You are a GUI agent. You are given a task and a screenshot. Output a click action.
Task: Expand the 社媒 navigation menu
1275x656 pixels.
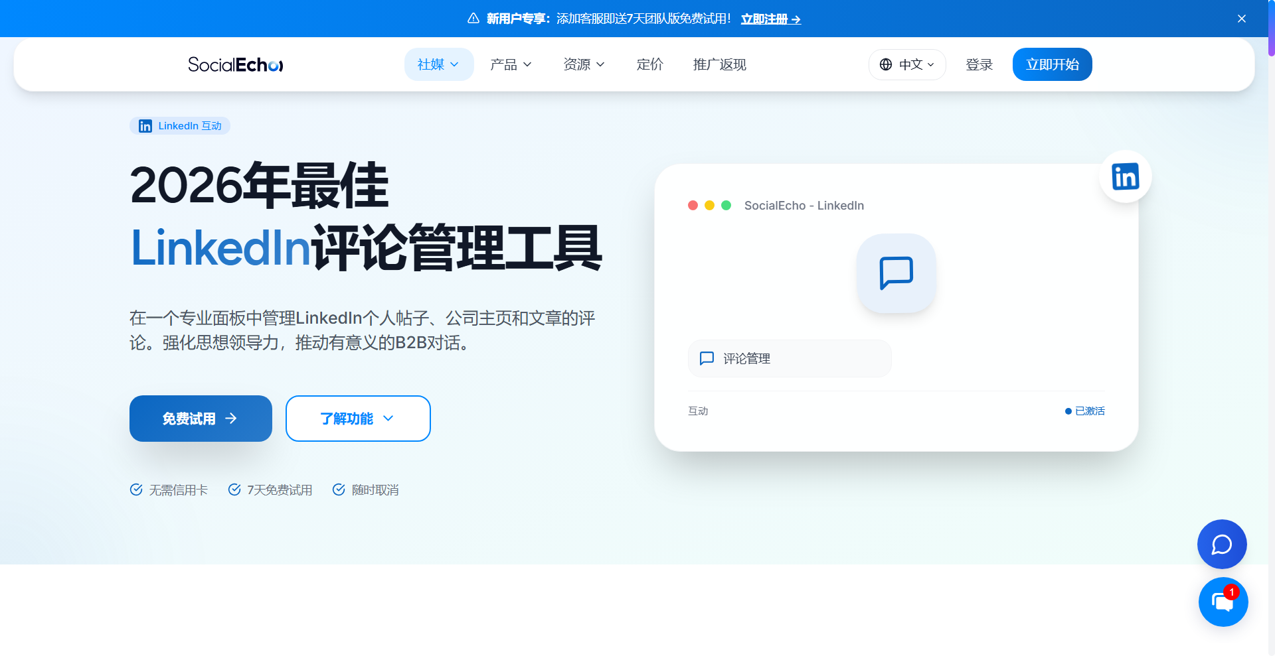pyautogui.click(x=439, y=64)
